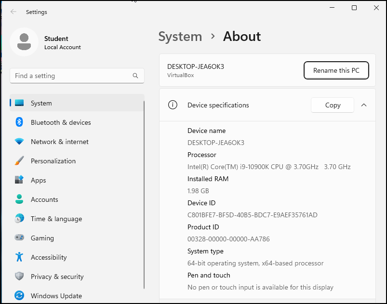The image size is (387, 304).
Task: Open the Apps settings page
Action: (77, 180)
